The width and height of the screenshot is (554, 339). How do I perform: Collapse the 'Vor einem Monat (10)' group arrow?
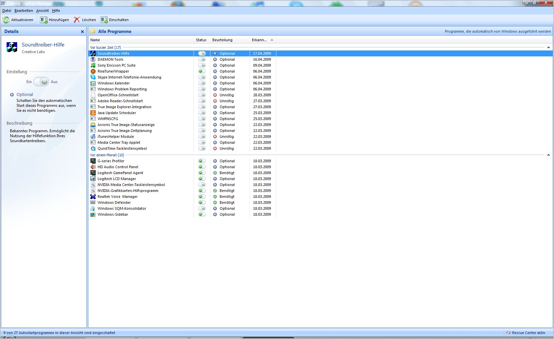coord(548,155)
